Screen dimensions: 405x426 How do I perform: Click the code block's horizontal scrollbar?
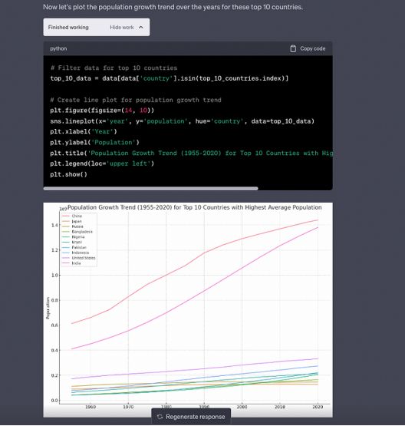(150, 189)
